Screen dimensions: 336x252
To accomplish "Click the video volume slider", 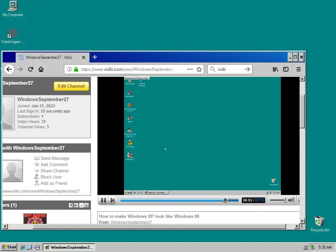I will click(278, 200).
